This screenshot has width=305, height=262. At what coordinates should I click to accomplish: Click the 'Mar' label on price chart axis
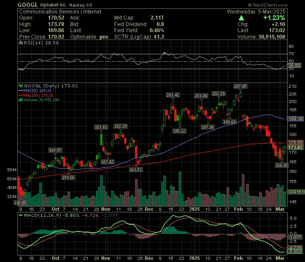point(280,209)
